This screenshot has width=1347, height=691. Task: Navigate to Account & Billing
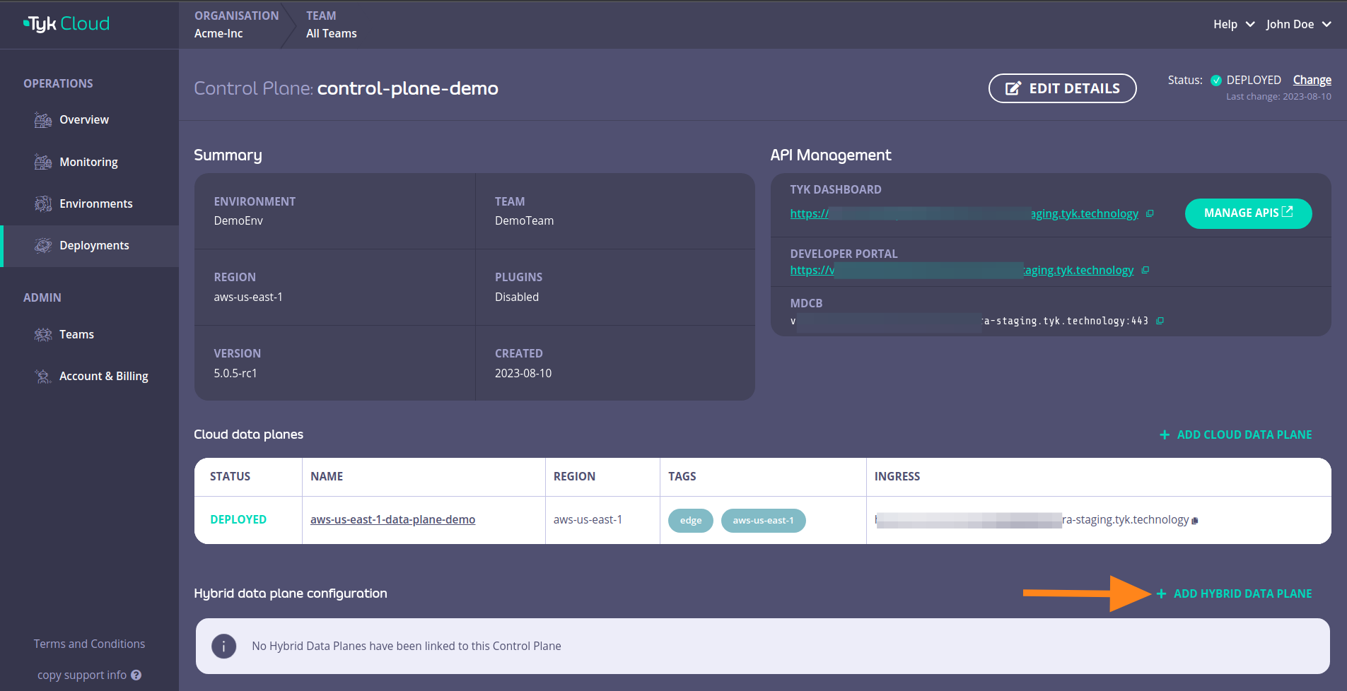(x=103, y=376)
